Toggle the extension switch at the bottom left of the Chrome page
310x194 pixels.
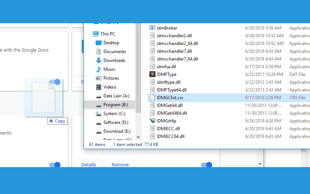point(55,165)
